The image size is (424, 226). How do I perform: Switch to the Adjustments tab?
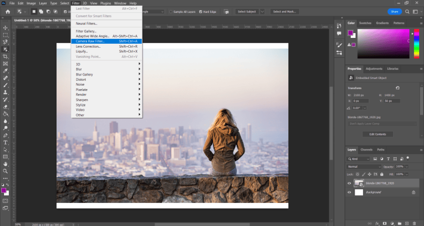click(x=374, y=69)
